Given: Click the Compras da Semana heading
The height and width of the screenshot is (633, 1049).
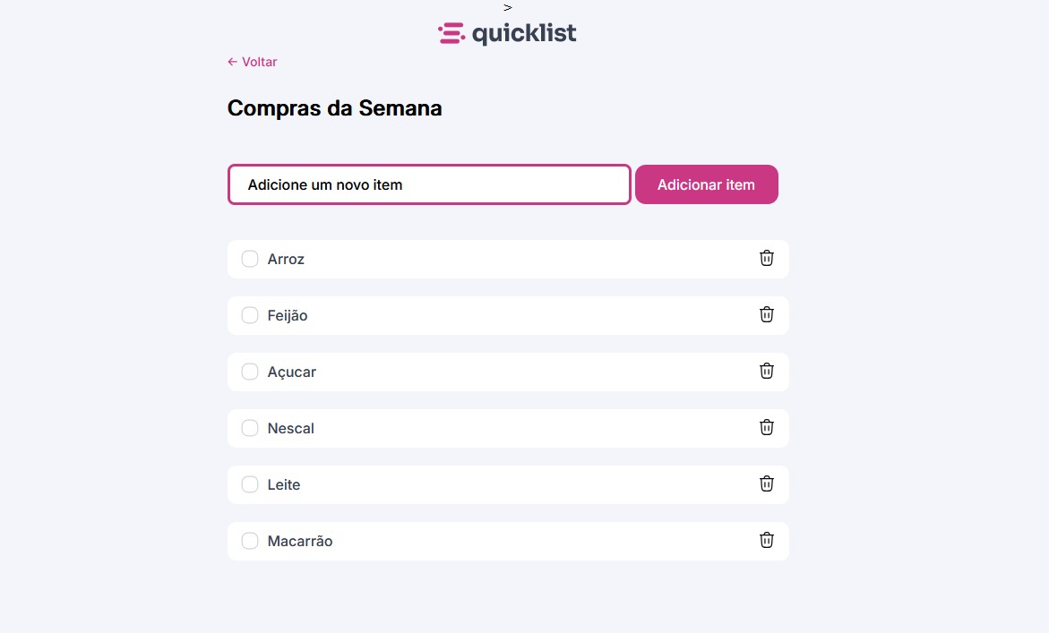Looking at the screenshot, I should [334, 108].
